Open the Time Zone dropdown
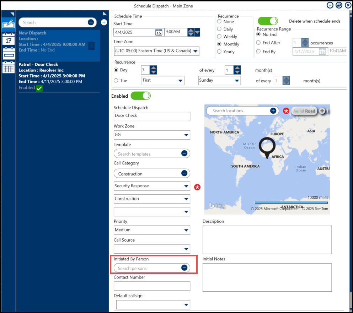 pos(195,51)
